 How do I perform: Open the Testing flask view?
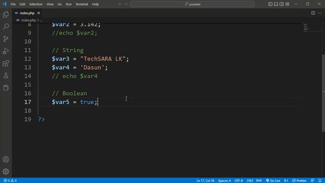coord(6,76)
